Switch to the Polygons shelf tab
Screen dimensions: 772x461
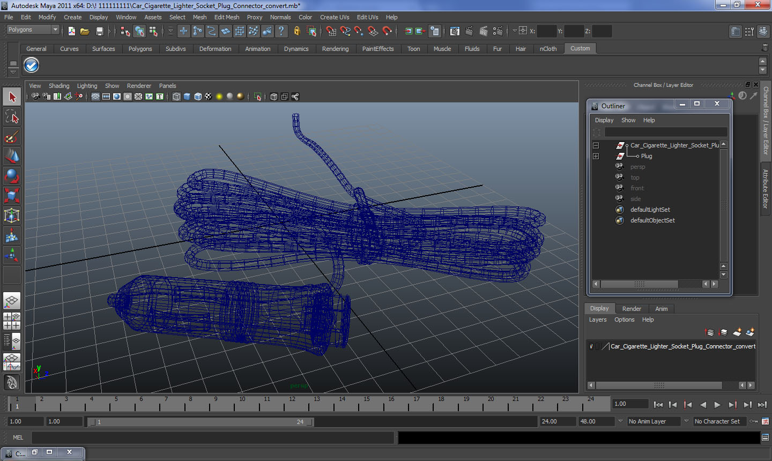[x=140, y=49]
